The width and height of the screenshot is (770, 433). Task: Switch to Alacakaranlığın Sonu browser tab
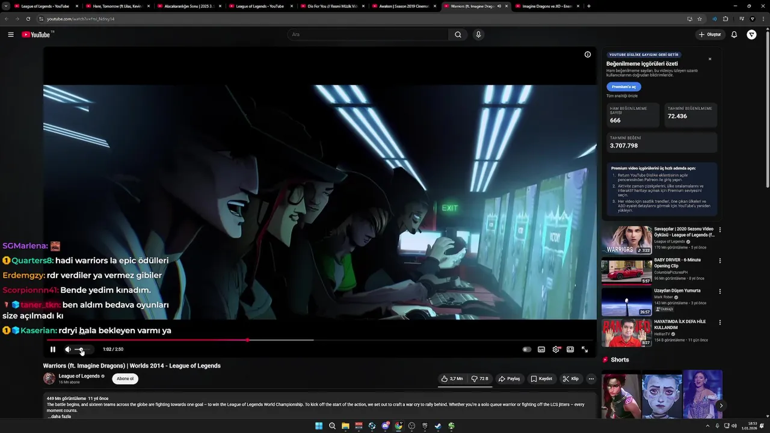coord(189,6)
